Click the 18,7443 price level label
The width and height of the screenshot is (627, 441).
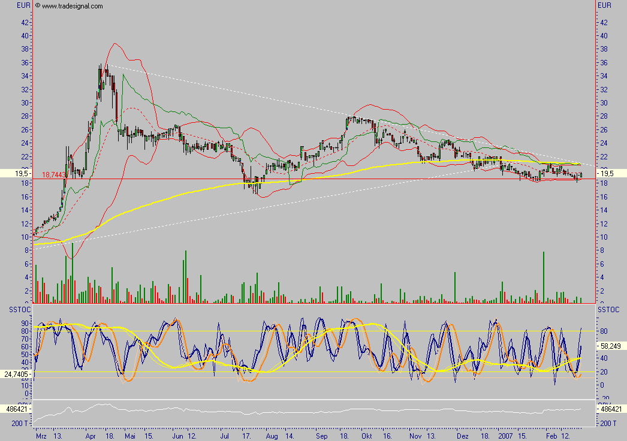(55, 174)
